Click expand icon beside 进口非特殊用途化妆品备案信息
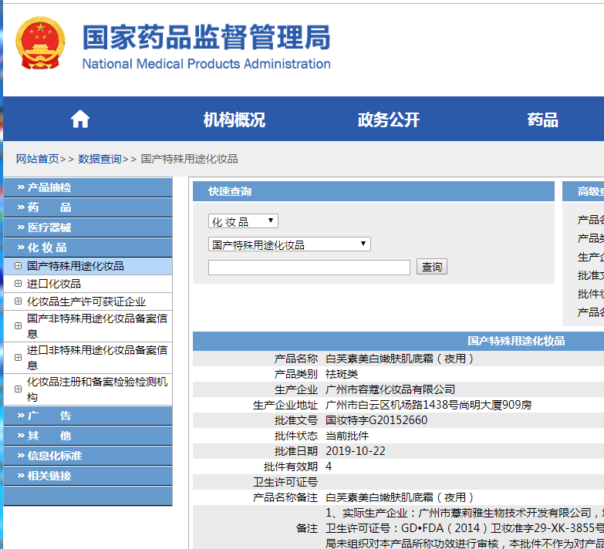Screen dimensions: 604x549 click(18, 358)
